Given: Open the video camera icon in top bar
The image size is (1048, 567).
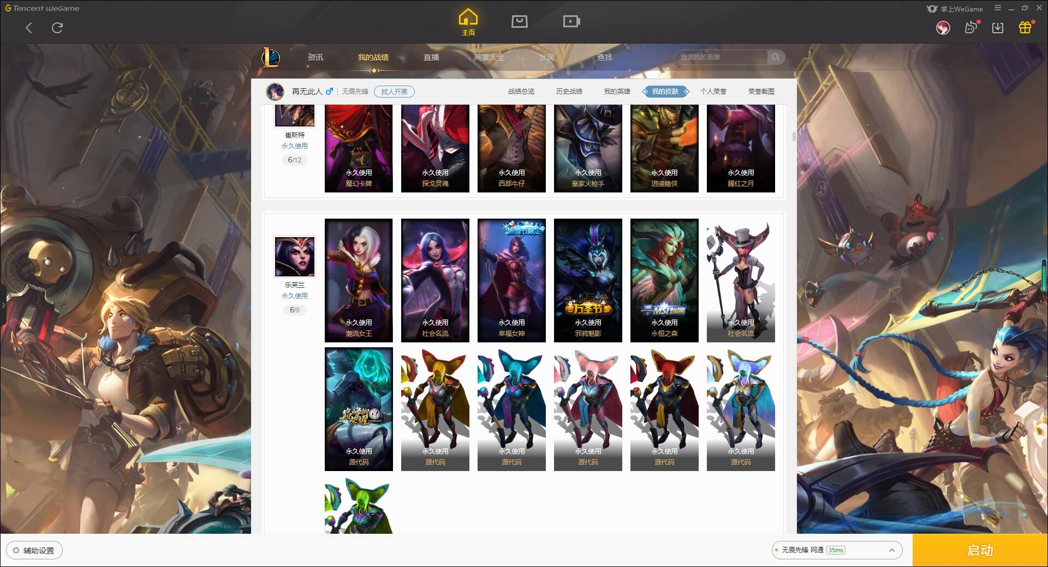Looking at the screenshot, I should 571,22.
